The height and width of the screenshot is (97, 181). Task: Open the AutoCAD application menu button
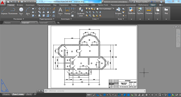[3, 3]
